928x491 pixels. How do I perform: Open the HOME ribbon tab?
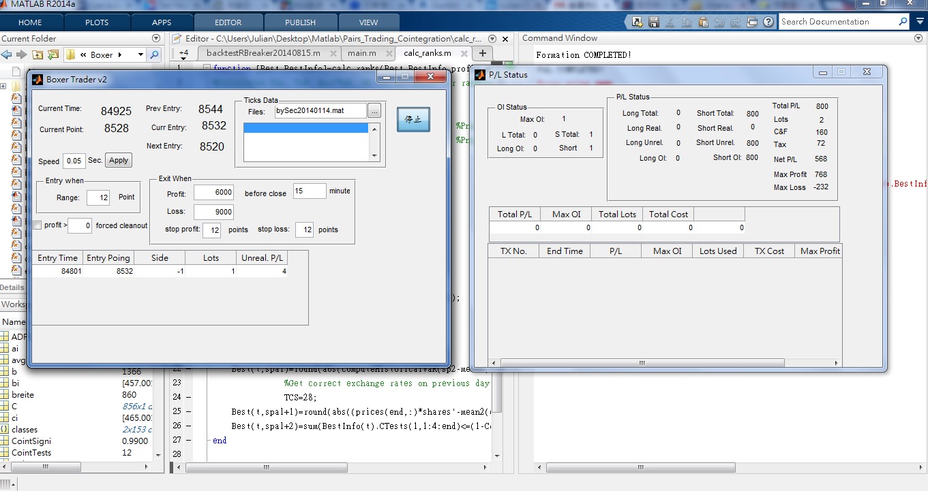30,22
